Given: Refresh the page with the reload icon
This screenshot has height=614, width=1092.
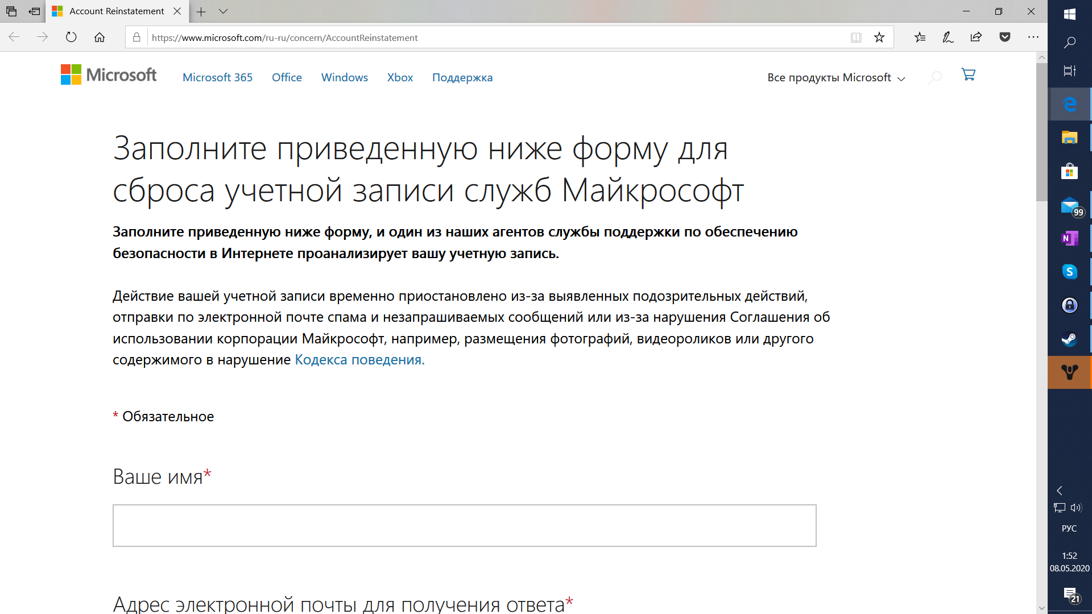Looking at the screenshot, I should (71, 38).
